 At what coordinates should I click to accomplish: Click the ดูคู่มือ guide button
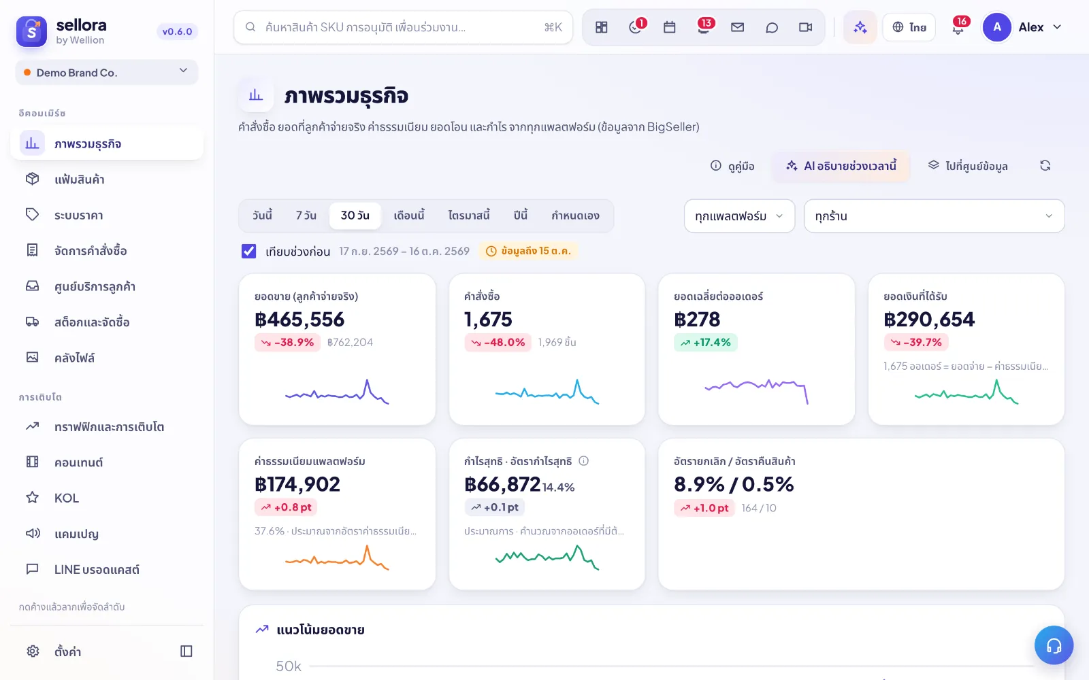click(732, 166)
